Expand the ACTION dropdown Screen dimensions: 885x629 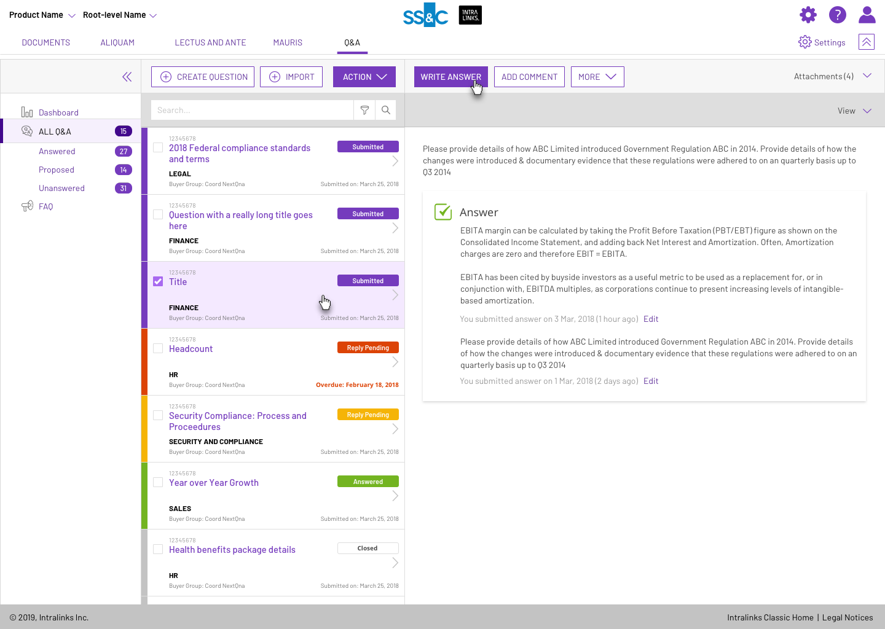[x=364, y=77]
